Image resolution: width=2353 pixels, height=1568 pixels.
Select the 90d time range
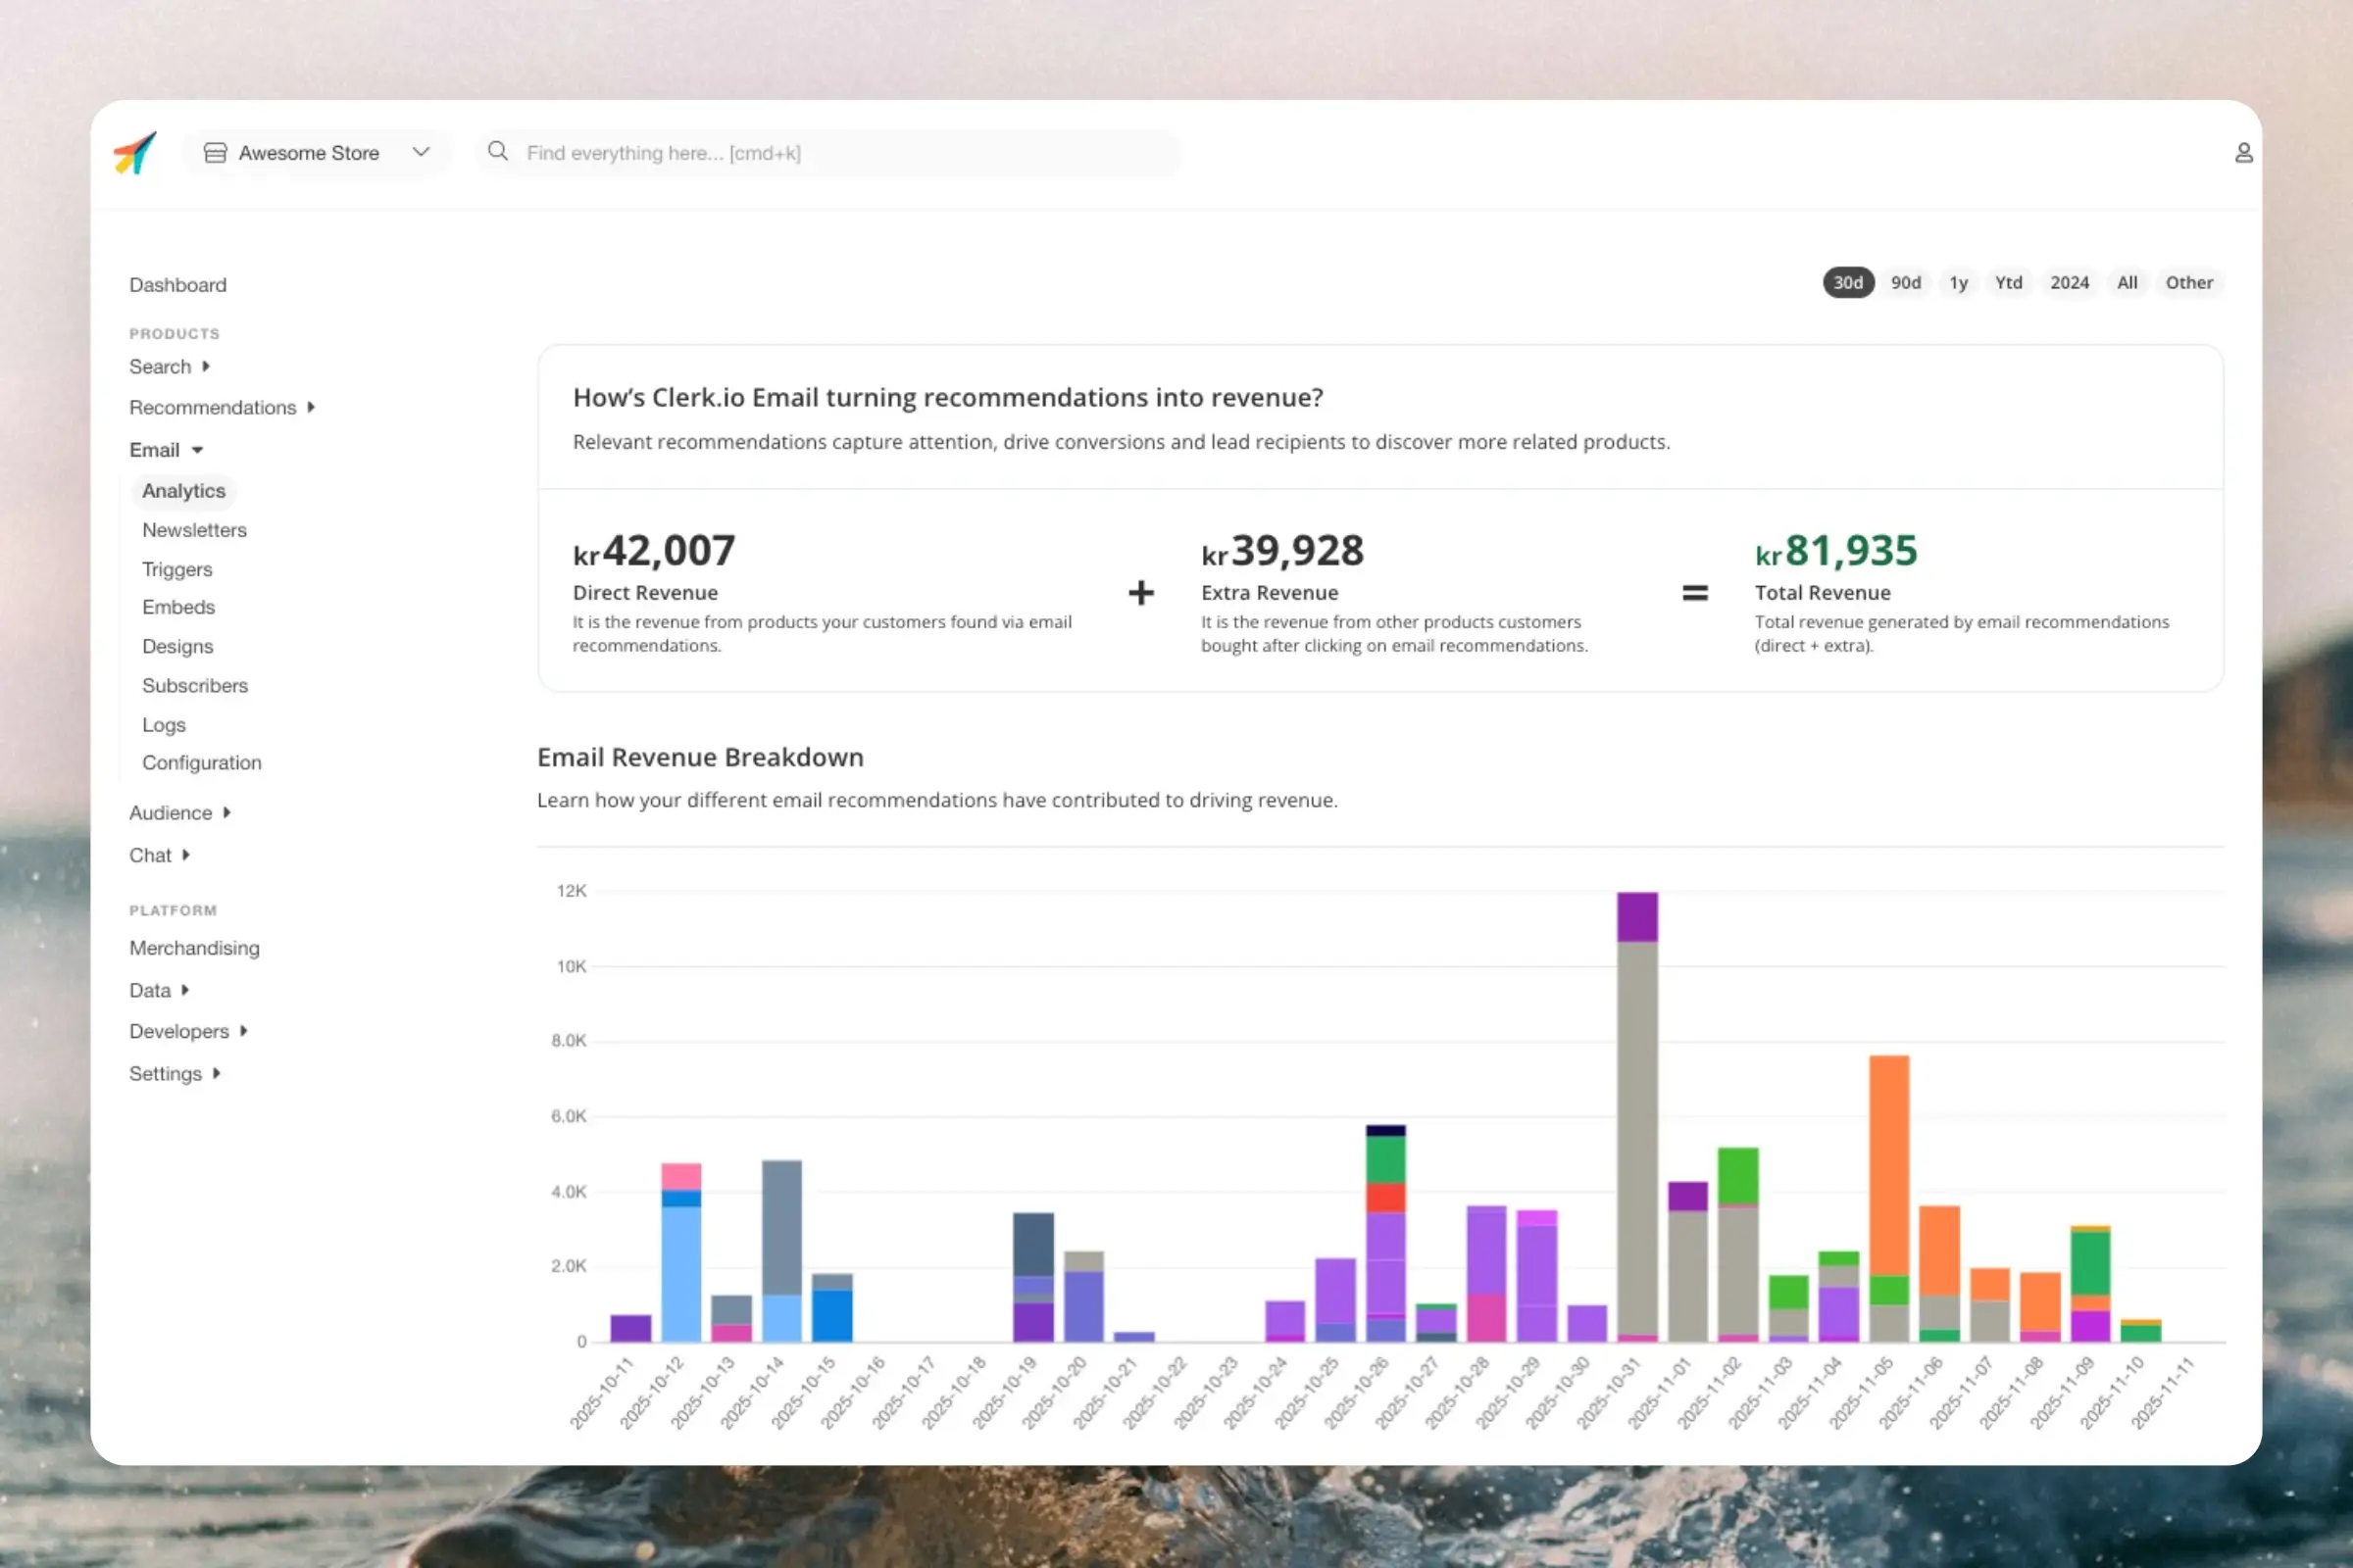point(1905,283)
